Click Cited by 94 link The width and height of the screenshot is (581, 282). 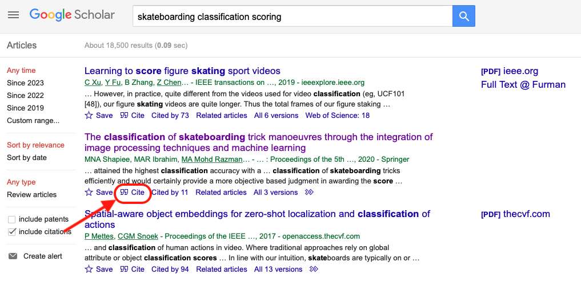pyautogui.click(x=170, y=269)
